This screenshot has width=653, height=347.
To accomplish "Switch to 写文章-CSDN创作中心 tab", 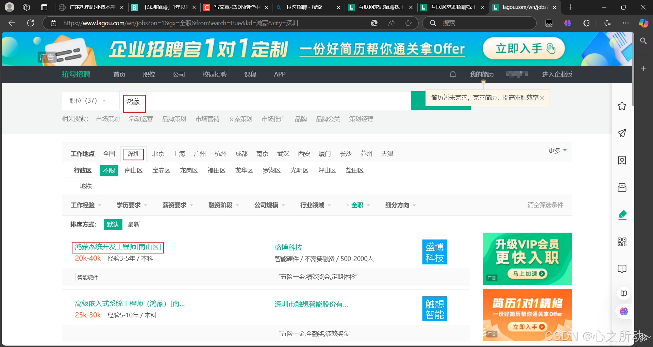I will [236, 7].
